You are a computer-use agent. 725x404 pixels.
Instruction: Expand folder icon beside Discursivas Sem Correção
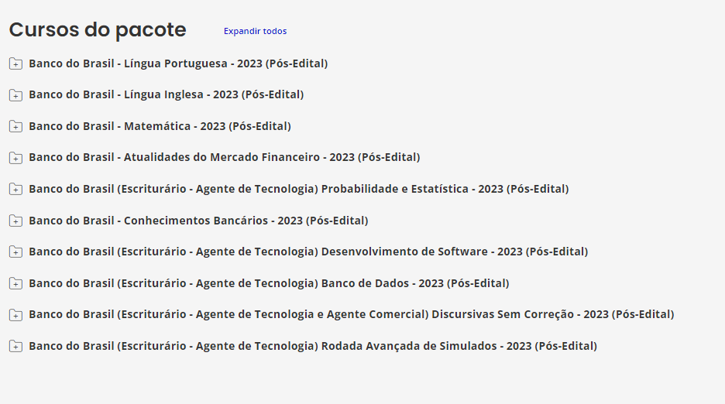pyautogui.click(x=15, y=315)
